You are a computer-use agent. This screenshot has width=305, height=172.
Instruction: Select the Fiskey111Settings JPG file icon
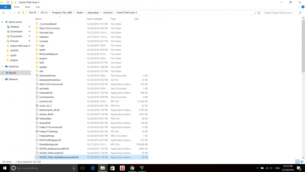[x=37, y=131]
